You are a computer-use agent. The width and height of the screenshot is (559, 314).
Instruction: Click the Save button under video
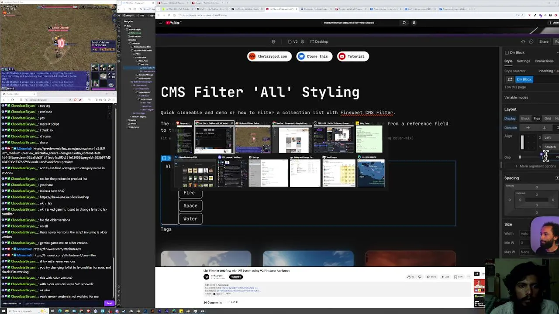pos(458,277)
